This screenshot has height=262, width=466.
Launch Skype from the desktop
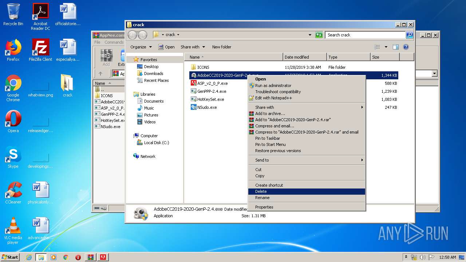(13, 157)
